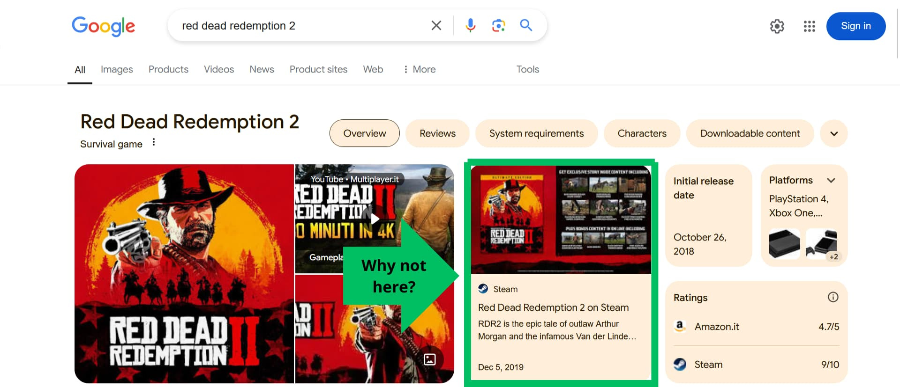Open Google apps grid

click(x=810, y=26)
